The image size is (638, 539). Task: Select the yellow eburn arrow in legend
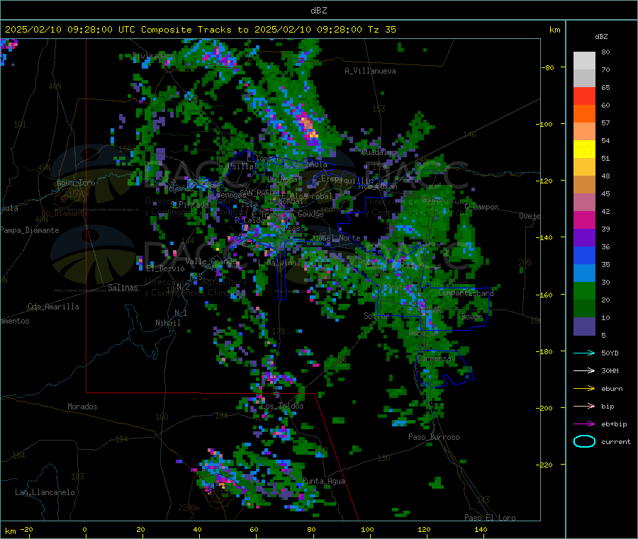tap(584, 389)
